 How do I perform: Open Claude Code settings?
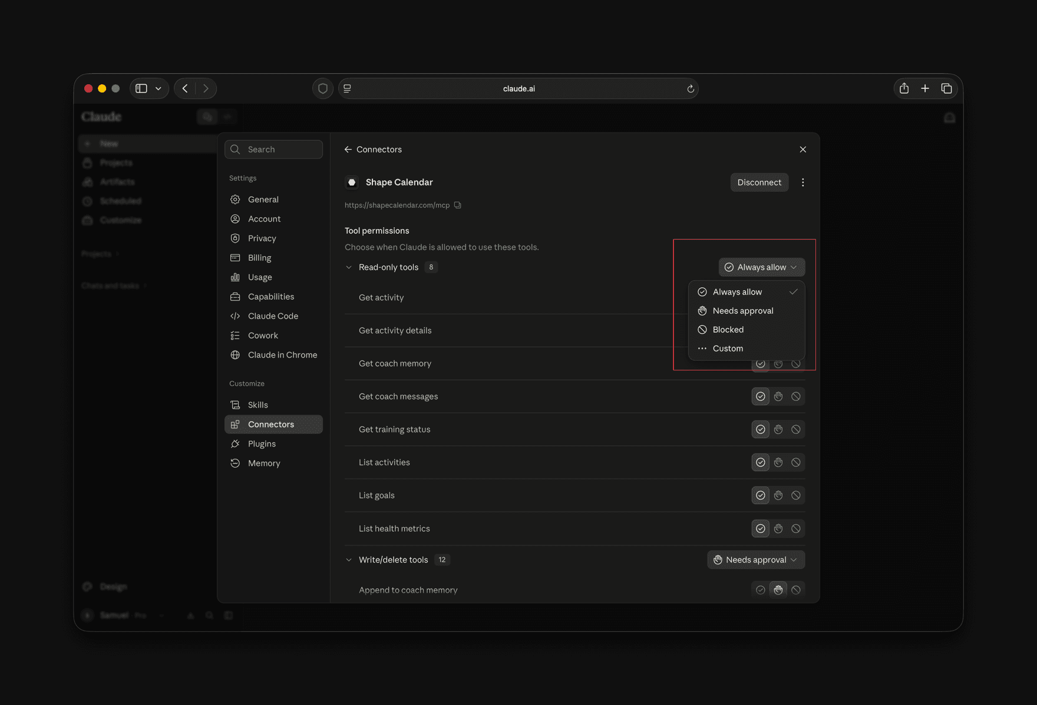[x=273, y=316]
